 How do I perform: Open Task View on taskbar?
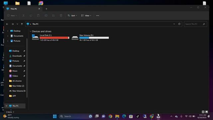coord(97,116)
